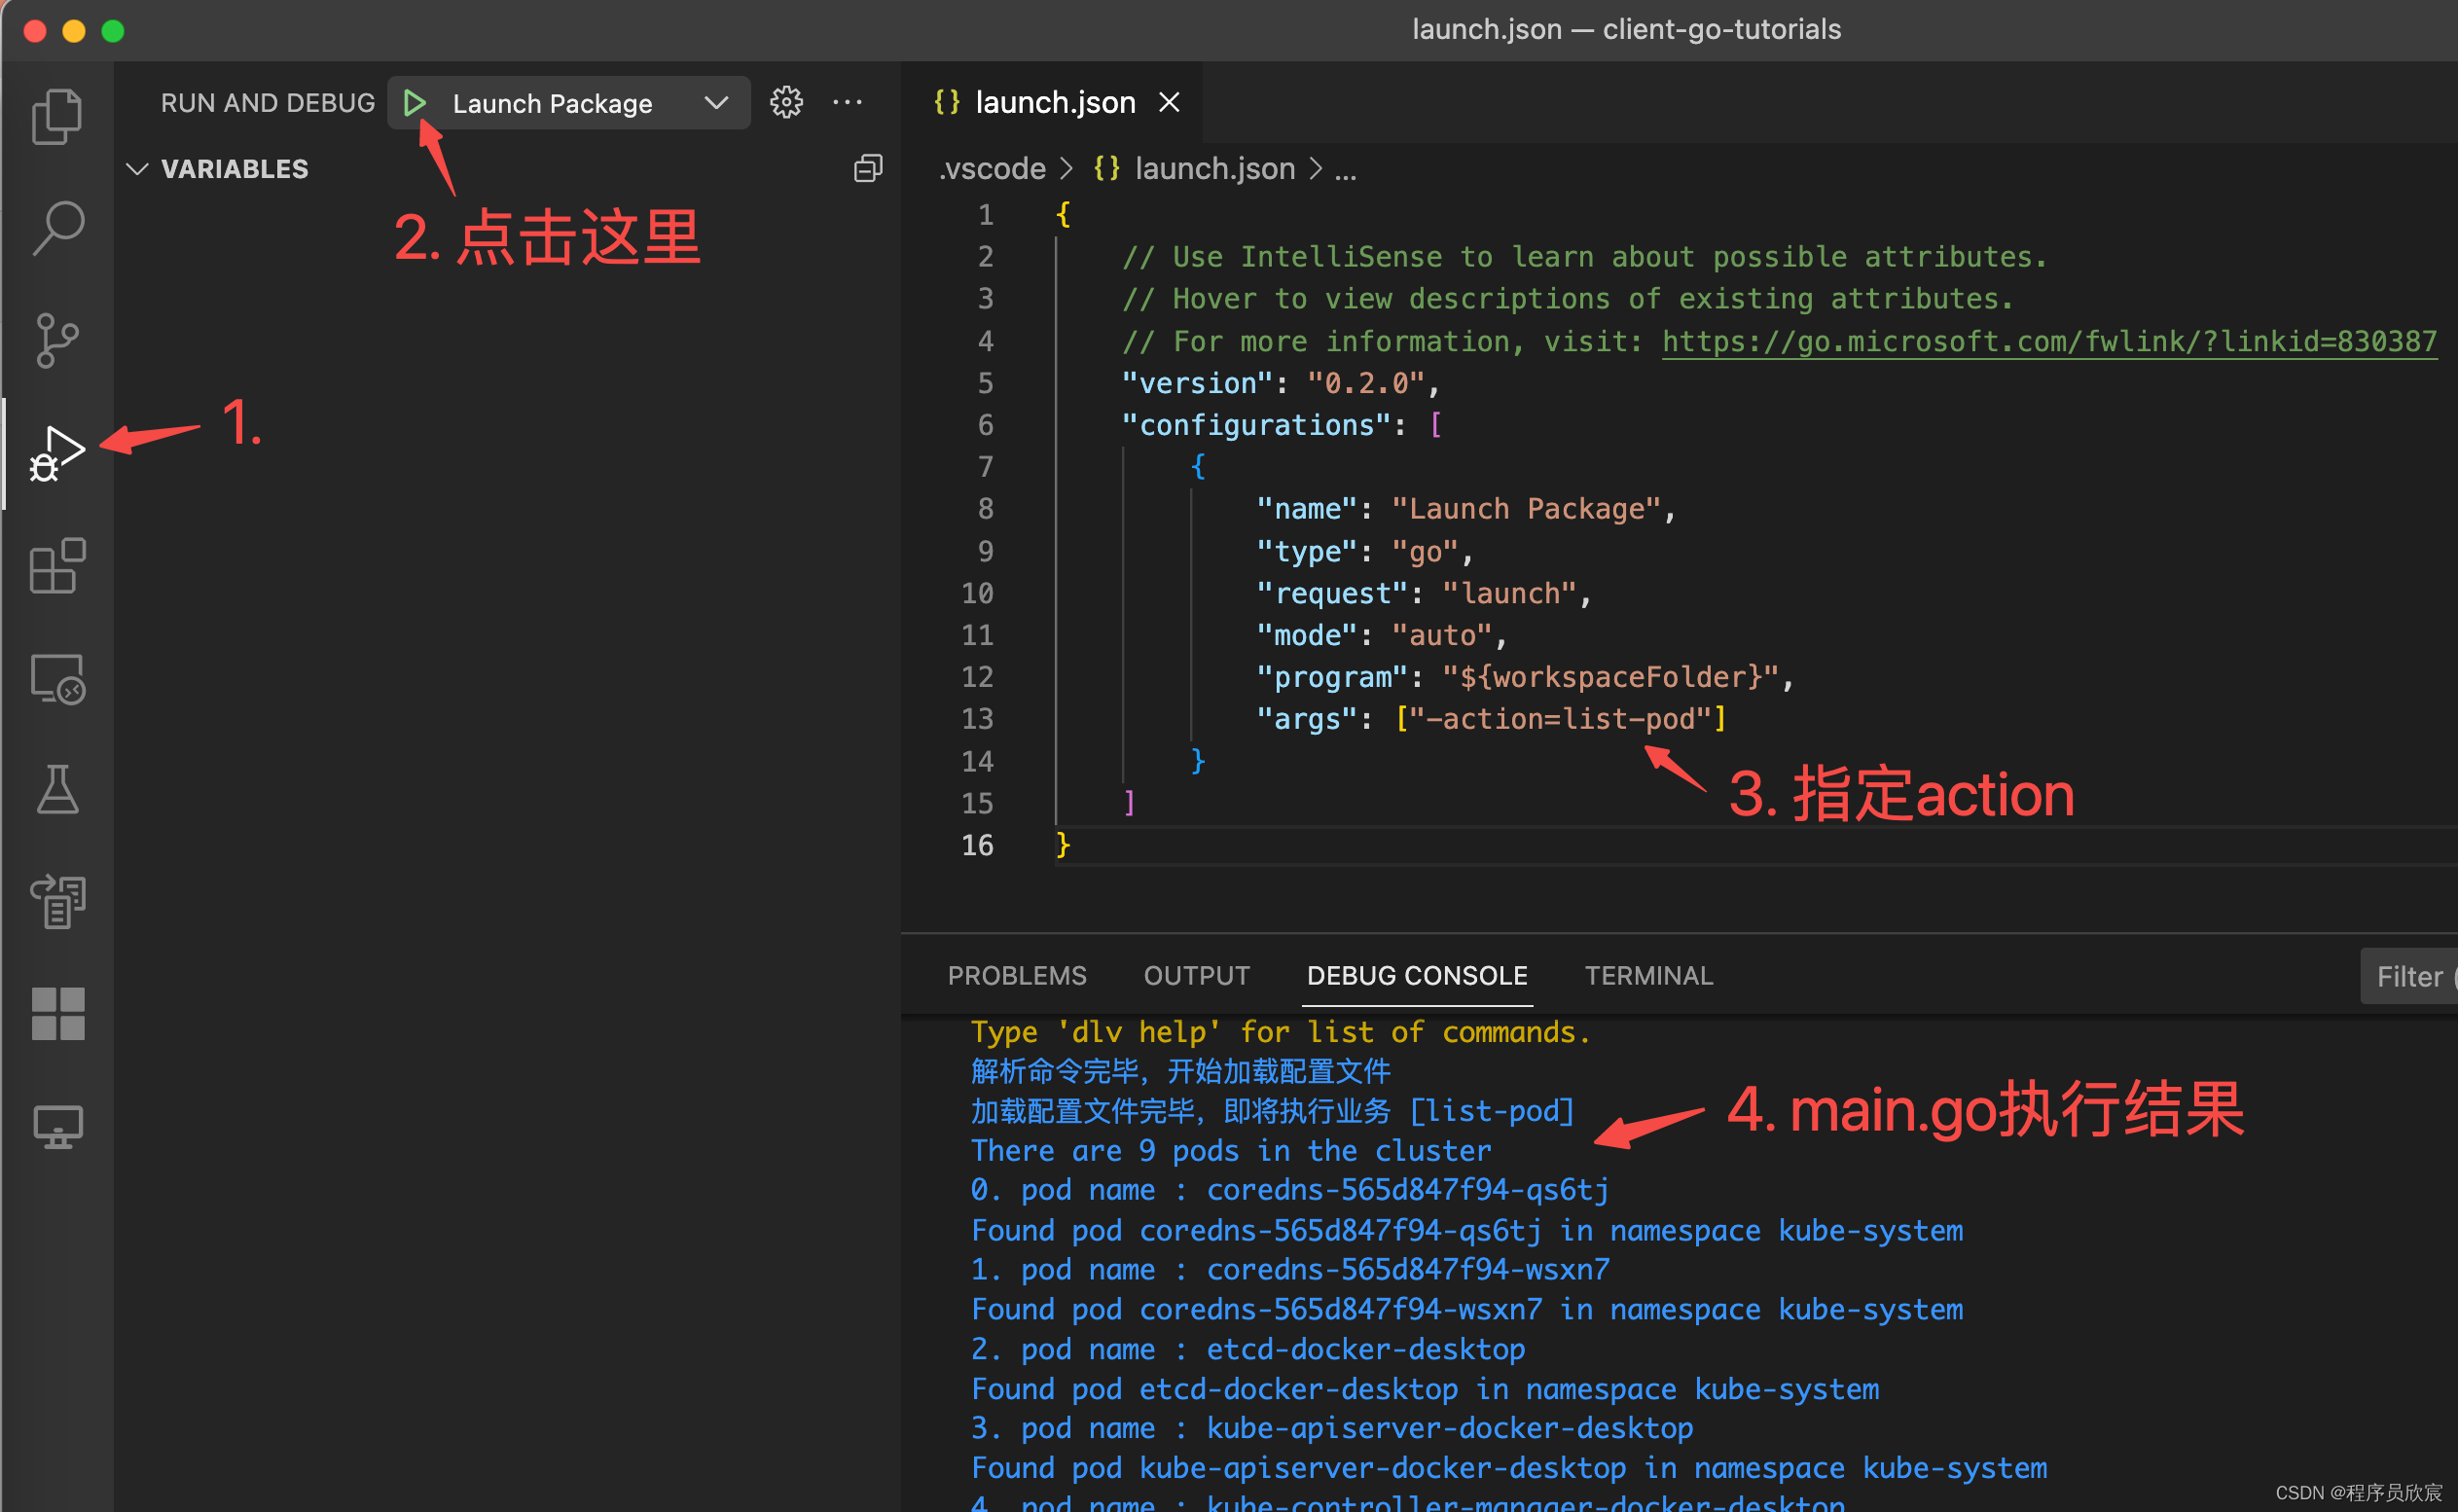Open the go.microsoft.com fwlink URL
The width and height of the screenshot is (2458, 1512).
click(2048, 341)
